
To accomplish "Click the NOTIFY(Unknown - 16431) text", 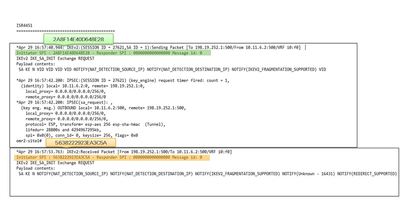I will pos(309,174).
